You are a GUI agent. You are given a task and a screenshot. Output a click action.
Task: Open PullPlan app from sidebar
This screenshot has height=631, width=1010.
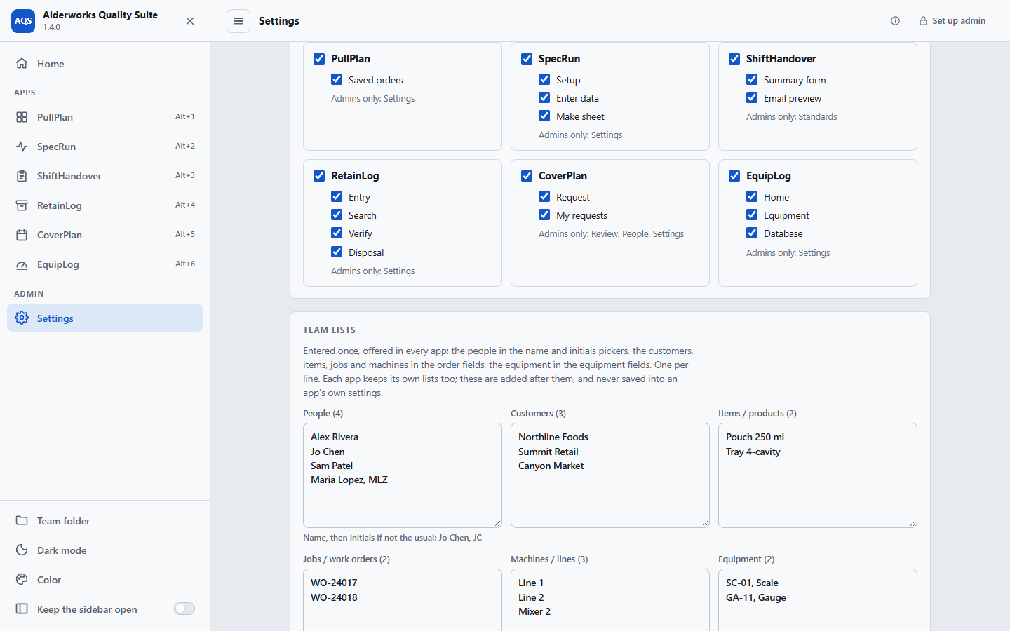(105, 117)
